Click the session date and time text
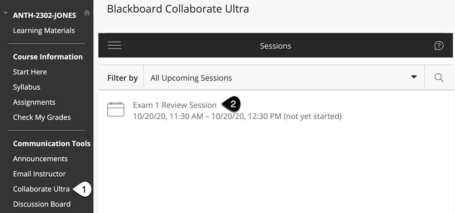 tap(237, 116)
